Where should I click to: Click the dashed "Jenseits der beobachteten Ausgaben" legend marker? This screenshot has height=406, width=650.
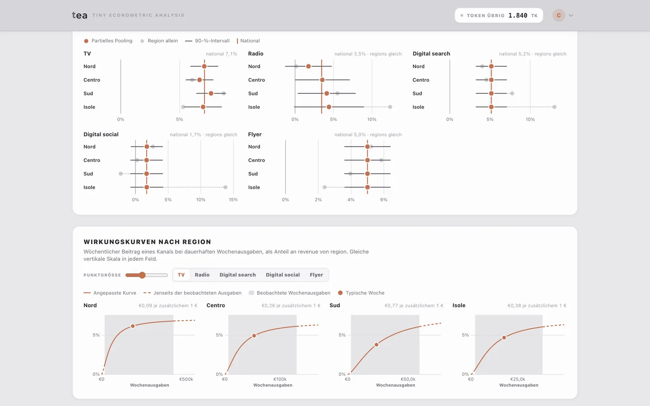click(x=147, y=293)
